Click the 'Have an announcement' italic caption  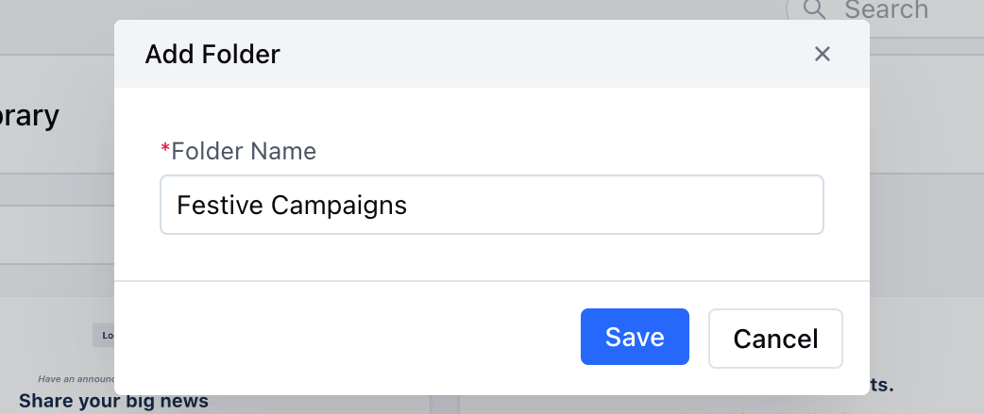[x=76, y=378]
